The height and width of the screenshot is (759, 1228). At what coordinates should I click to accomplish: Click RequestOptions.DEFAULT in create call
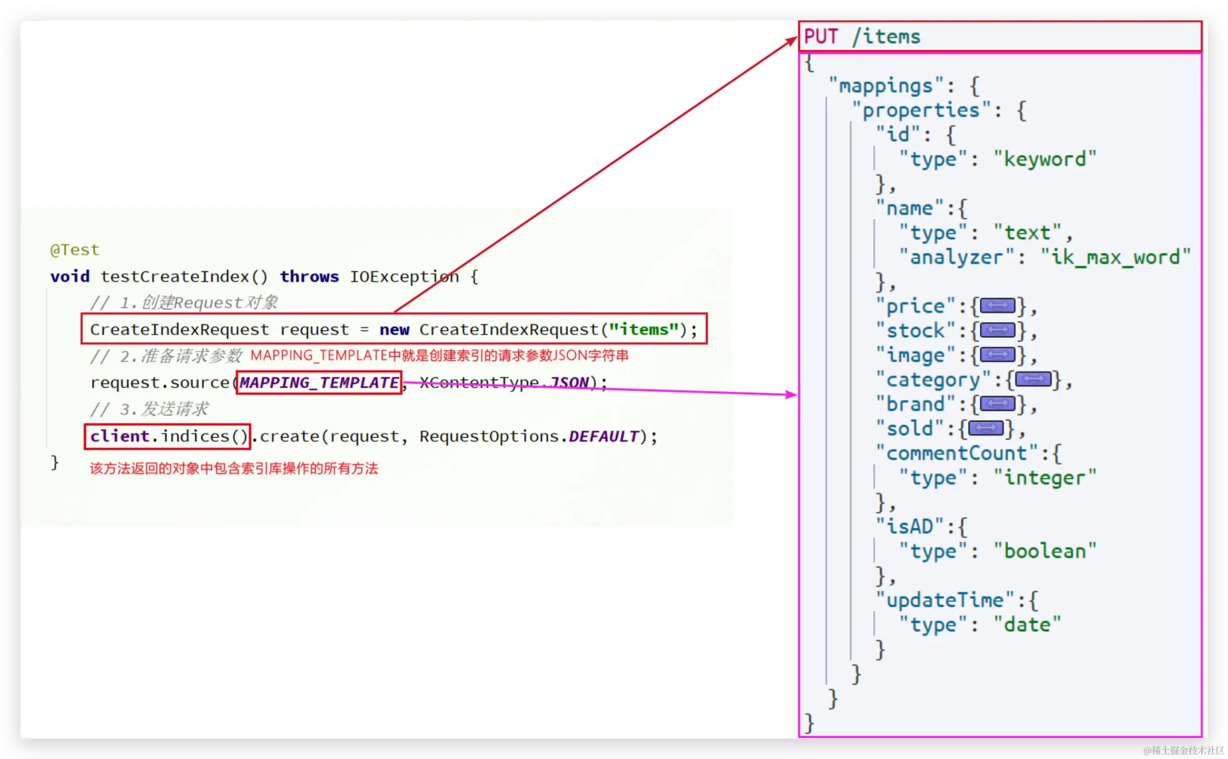(x=529, y=436)
